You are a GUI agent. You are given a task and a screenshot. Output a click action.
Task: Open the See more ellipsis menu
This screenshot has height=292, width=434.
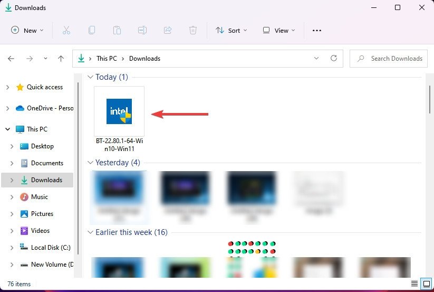tap(317, 30)
